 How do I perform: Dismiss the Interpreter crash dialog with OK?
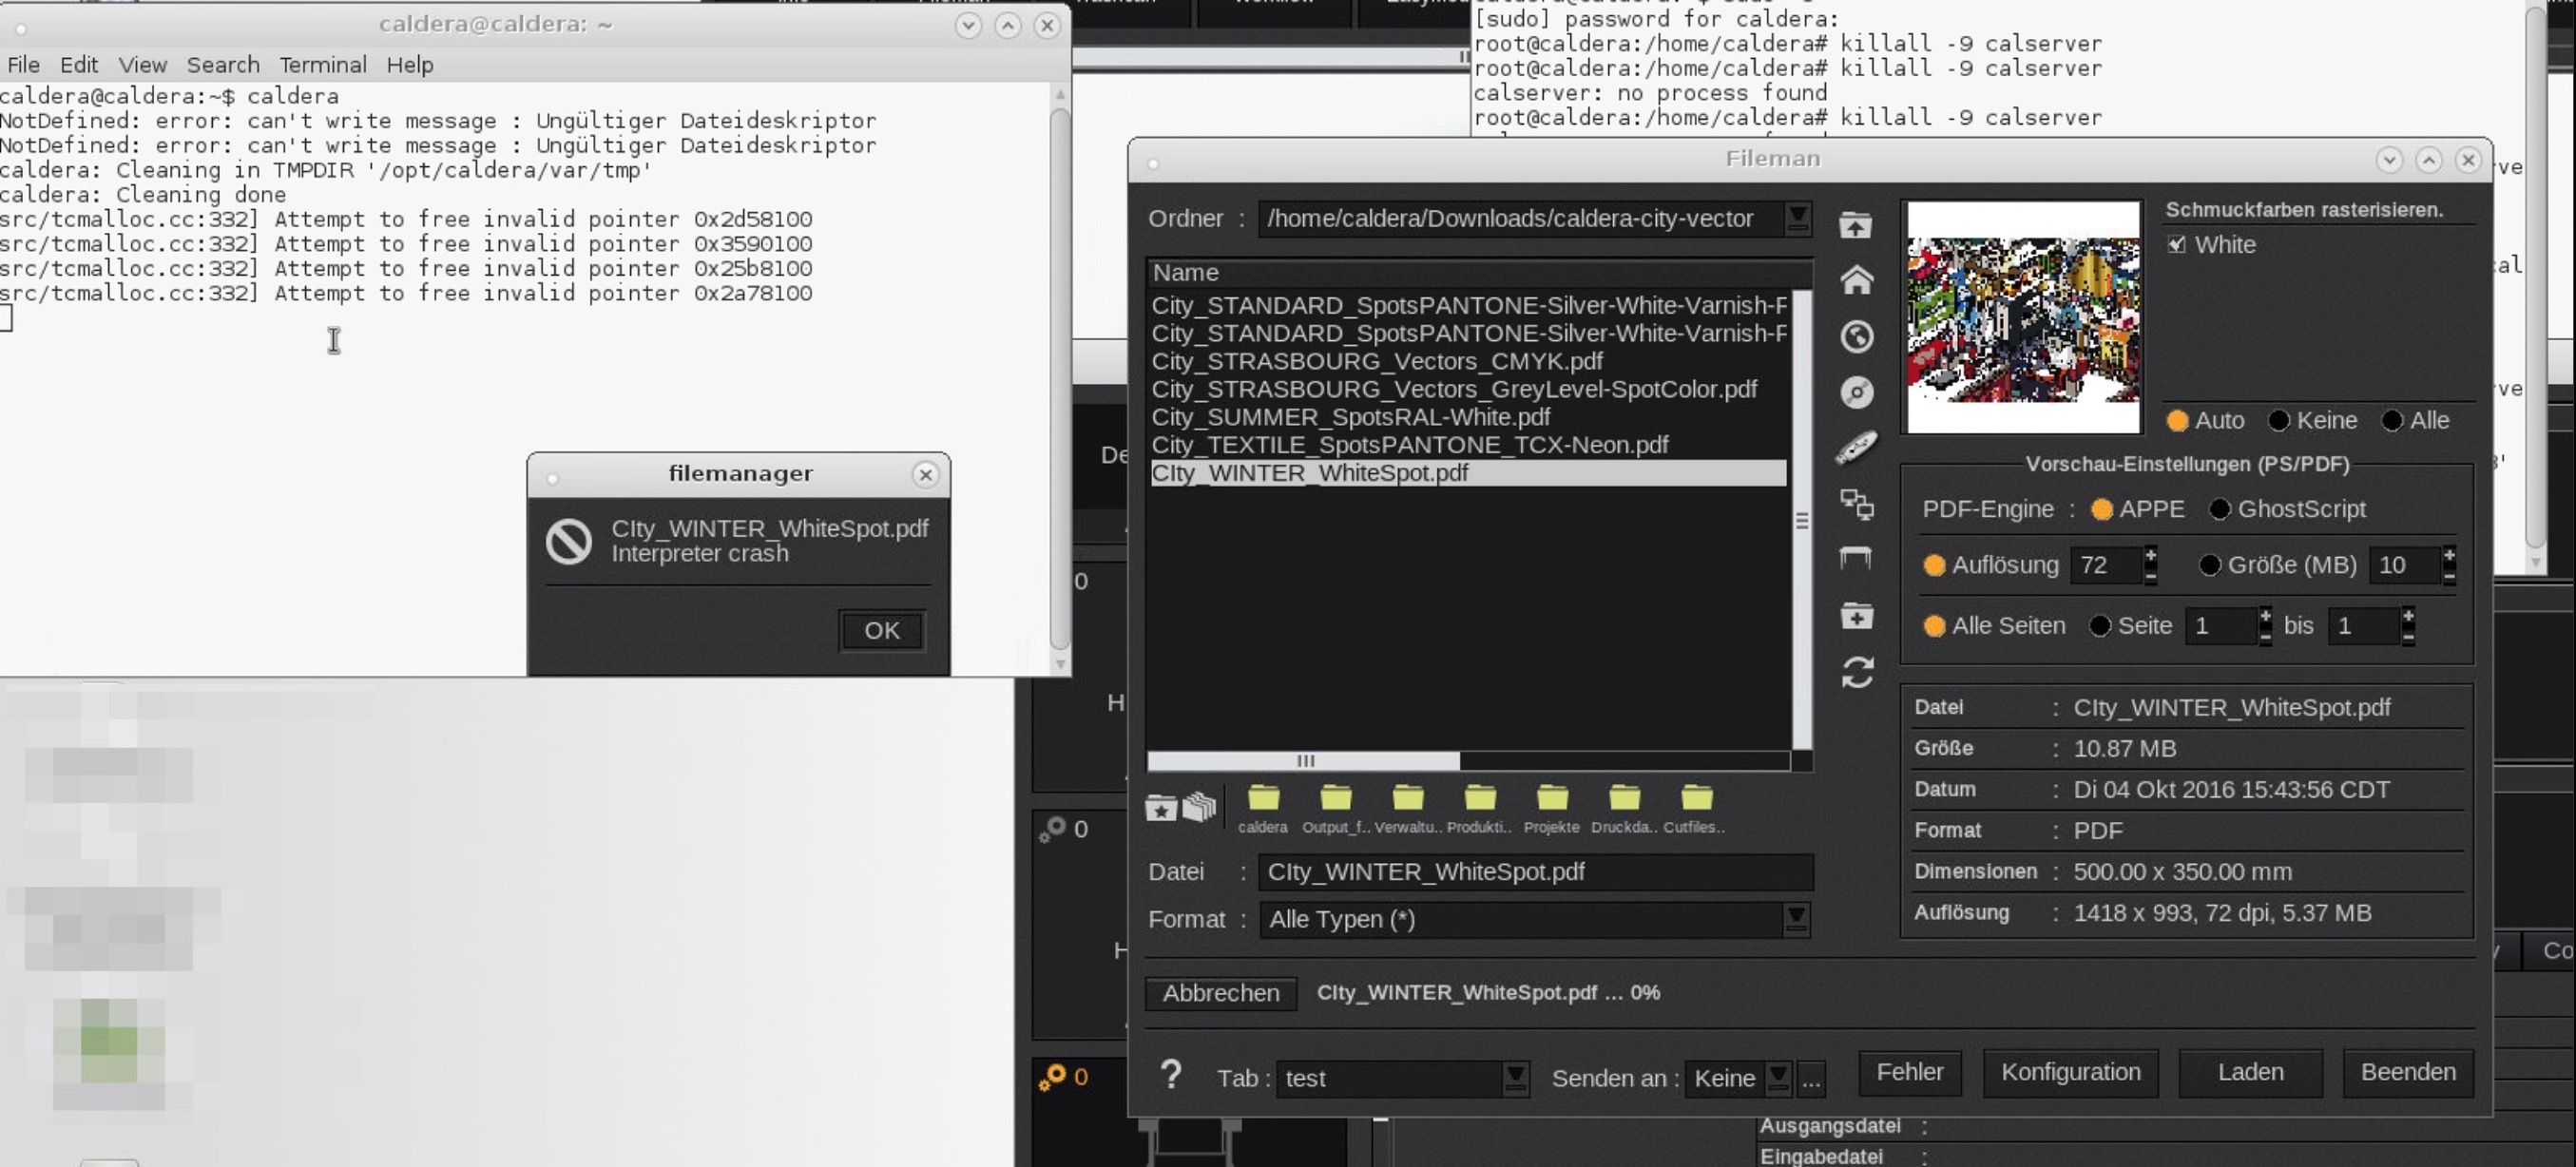881,630
